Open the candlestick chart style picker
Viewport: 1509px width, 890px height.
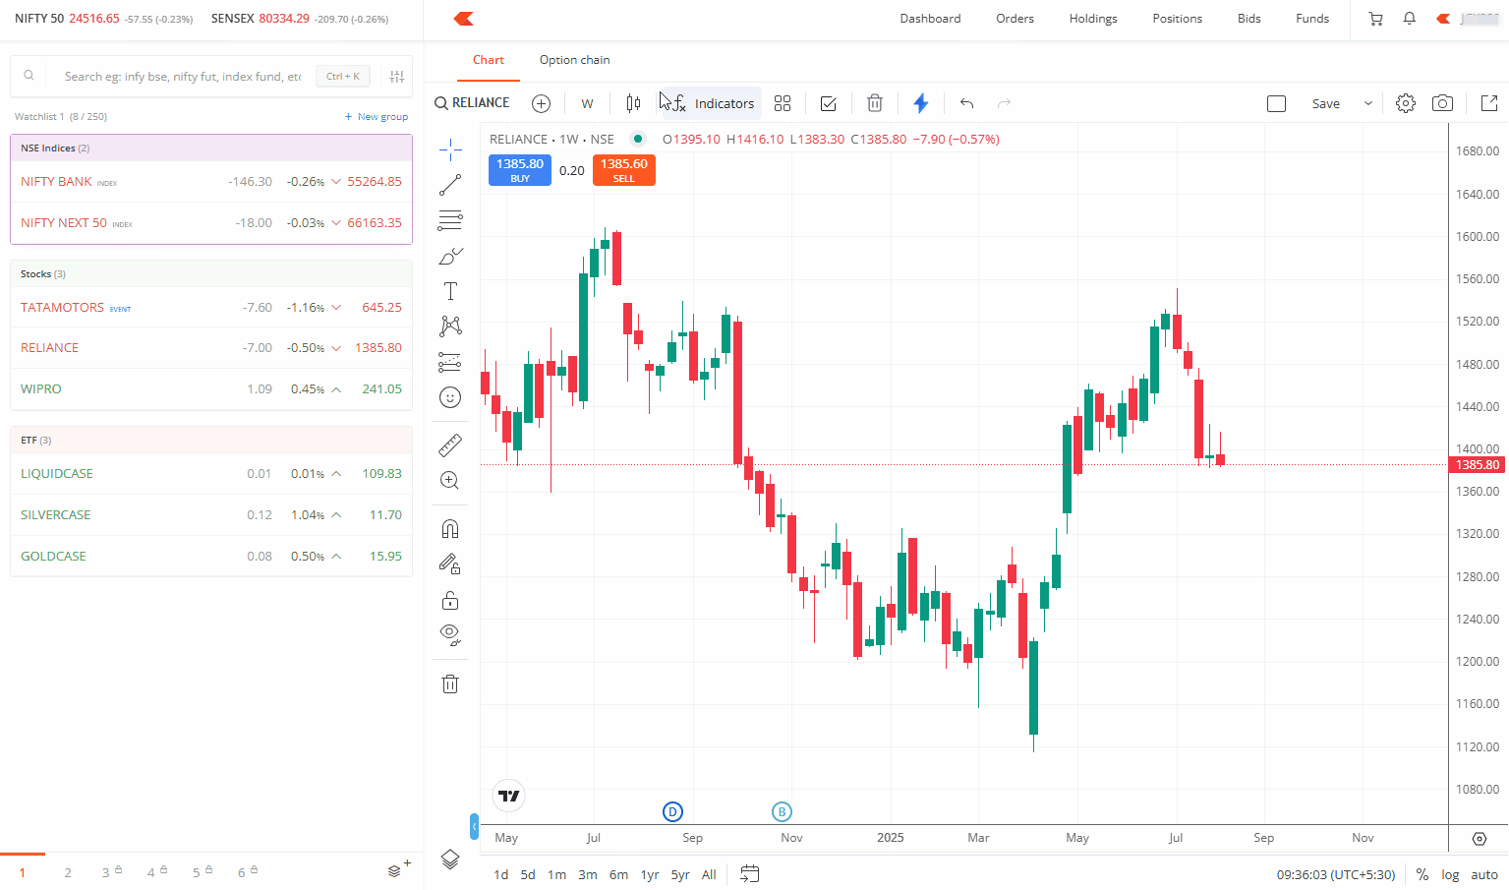[x=633, y=103]
